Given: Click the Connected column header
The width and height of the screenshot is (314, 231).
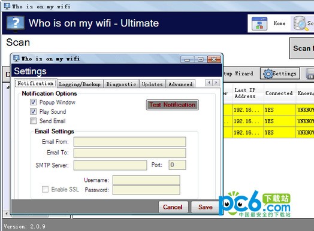Looking at the screenshot, I should point(280,93).
